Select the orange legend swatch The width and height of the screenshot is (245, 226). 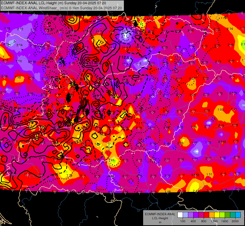[212, 215]
